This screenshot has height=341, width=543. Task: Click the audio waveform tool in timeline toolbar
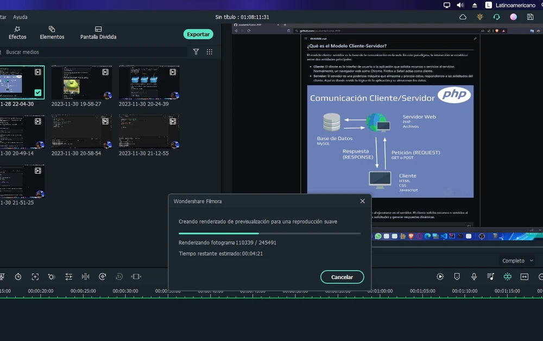[85, 276]
